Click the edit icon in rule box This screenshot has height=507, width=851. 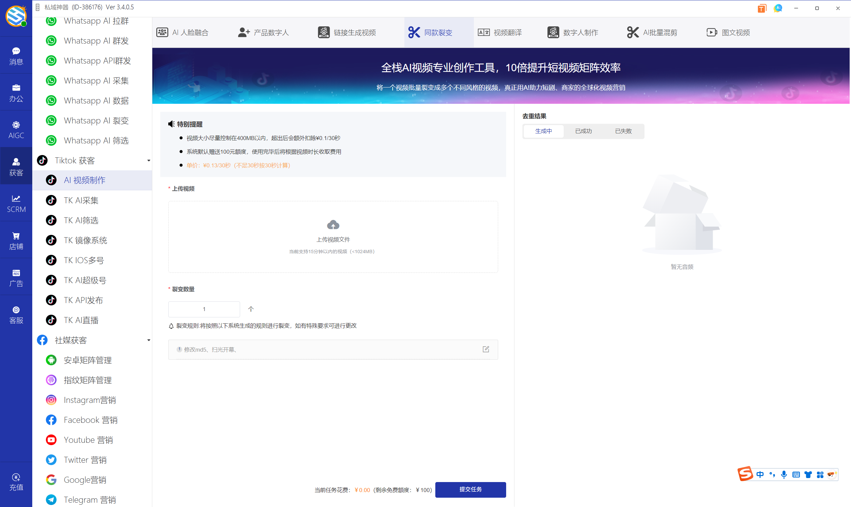pos(486,349)
